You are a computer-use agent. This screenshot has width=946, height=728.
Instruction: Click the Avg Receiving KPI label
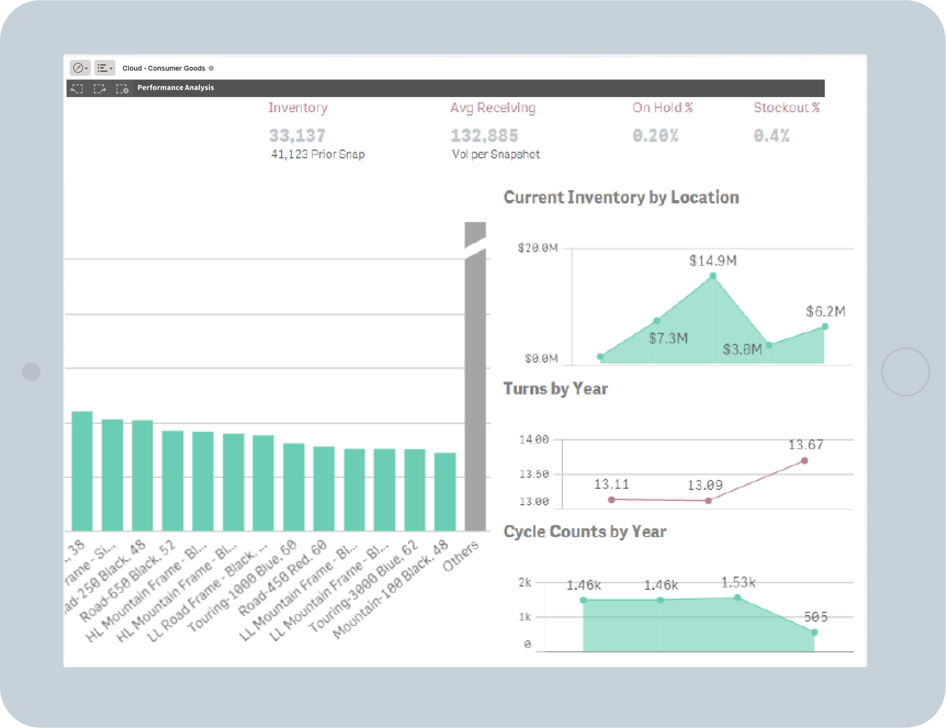pos(493,108)
